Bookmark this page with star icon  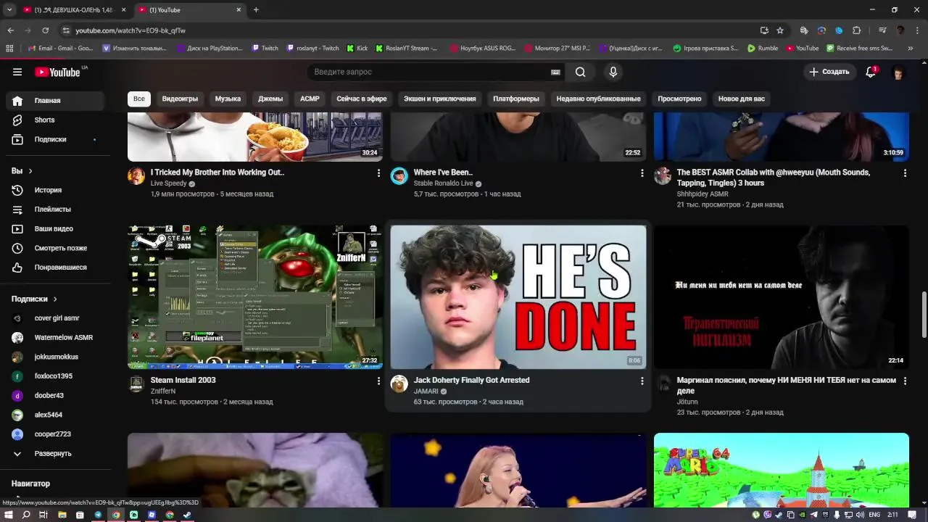click(x=780, y=30)
